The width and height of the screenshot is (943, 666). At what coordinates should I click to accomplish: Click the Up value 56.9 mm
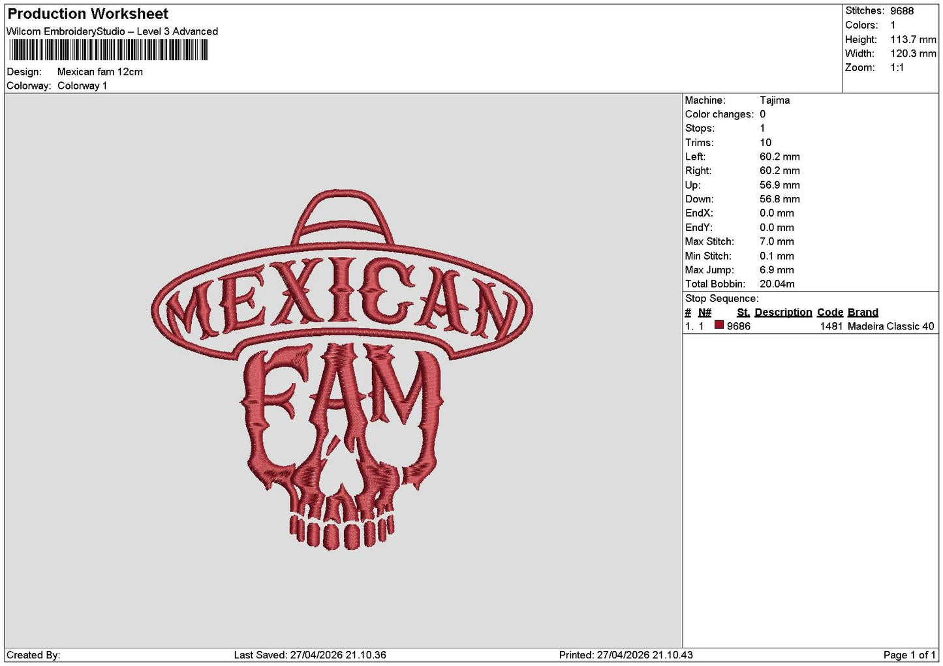pos(780,185)
